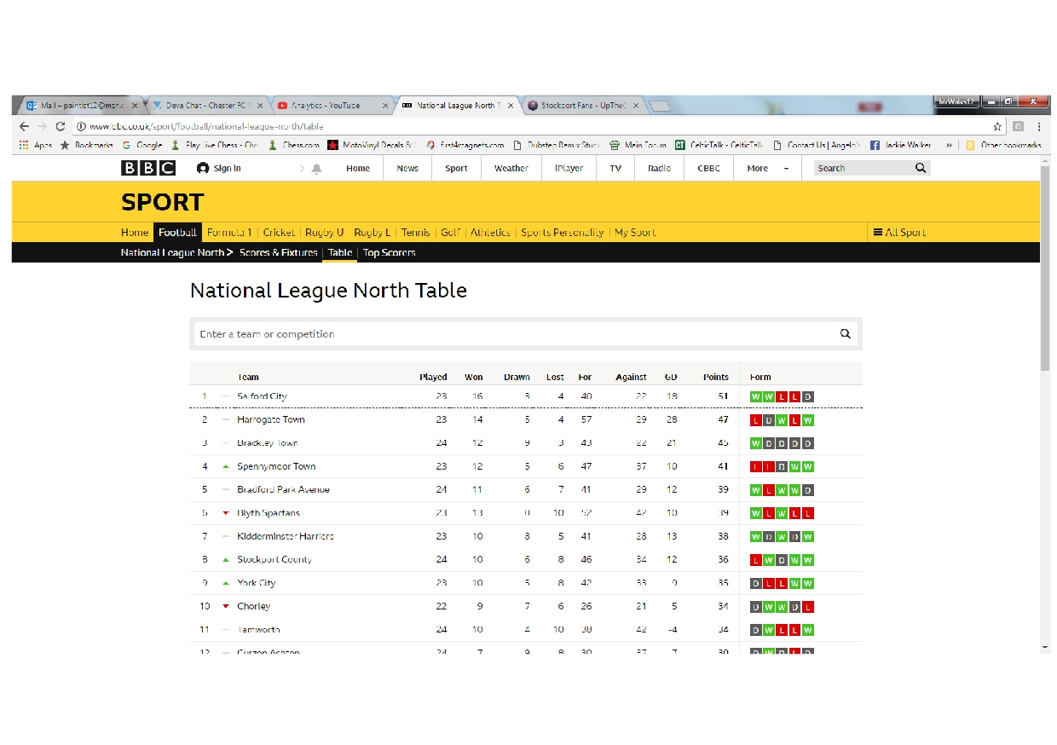
Task: Click the BBC logo in the header
Action: click(147, 168)
